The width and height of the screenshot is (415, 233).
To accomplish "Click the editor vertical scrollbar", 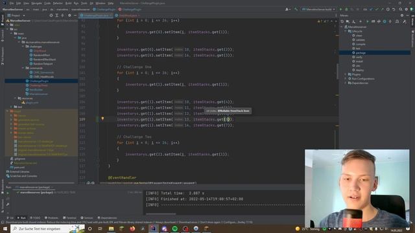I will pos(337,71).
